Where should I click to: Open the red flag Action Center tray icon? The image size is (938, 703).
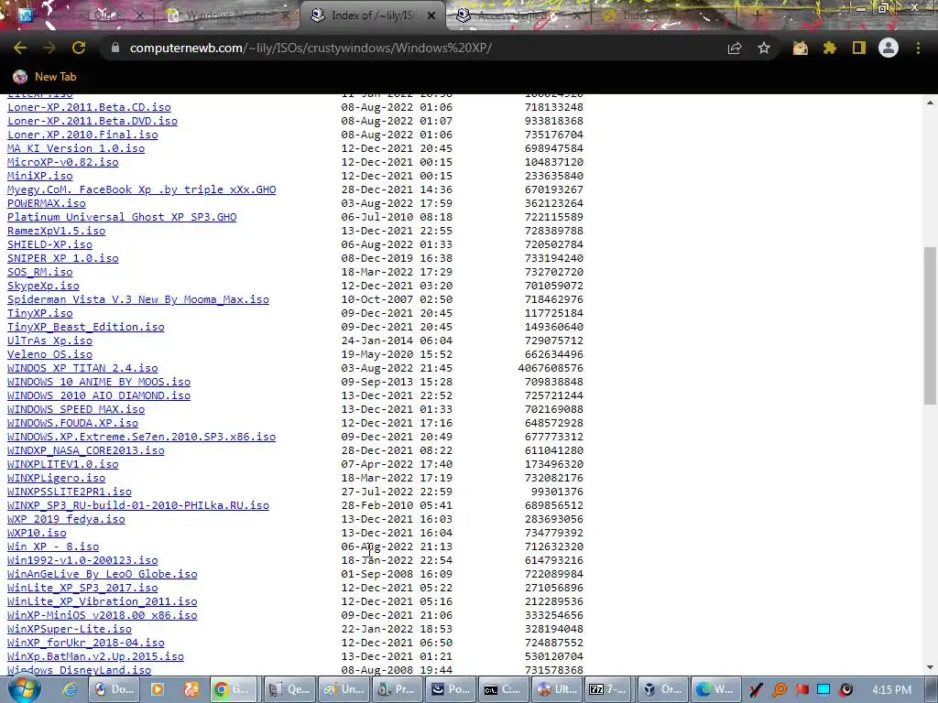[x=802, y=690]
